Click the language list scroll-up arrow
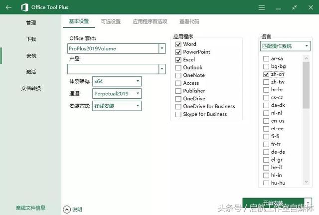The width and height of the screenshot is (319, 215). tap(306, 59)
